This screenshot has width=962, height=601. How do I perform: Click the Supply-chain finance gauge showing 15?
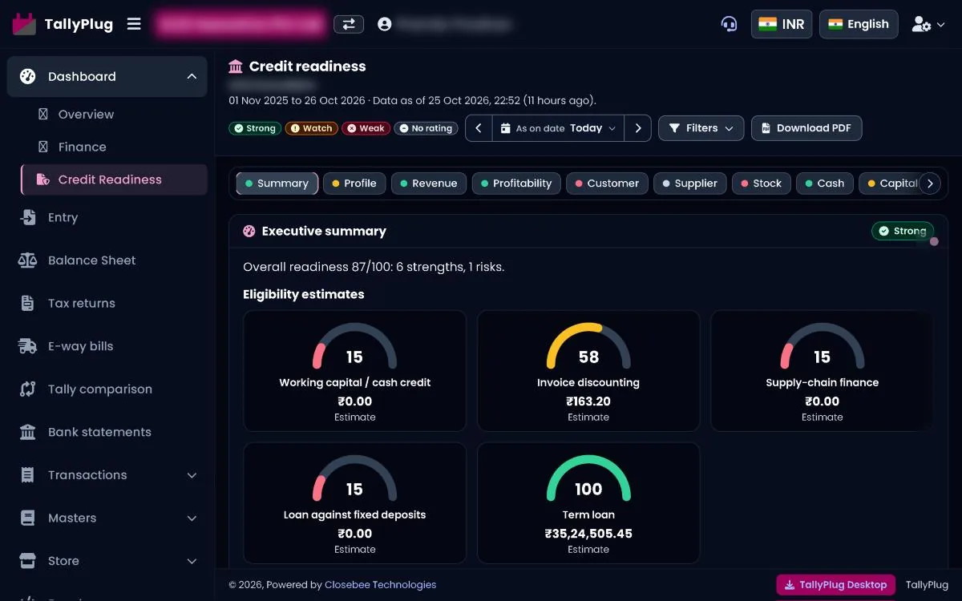click(823, 347)
